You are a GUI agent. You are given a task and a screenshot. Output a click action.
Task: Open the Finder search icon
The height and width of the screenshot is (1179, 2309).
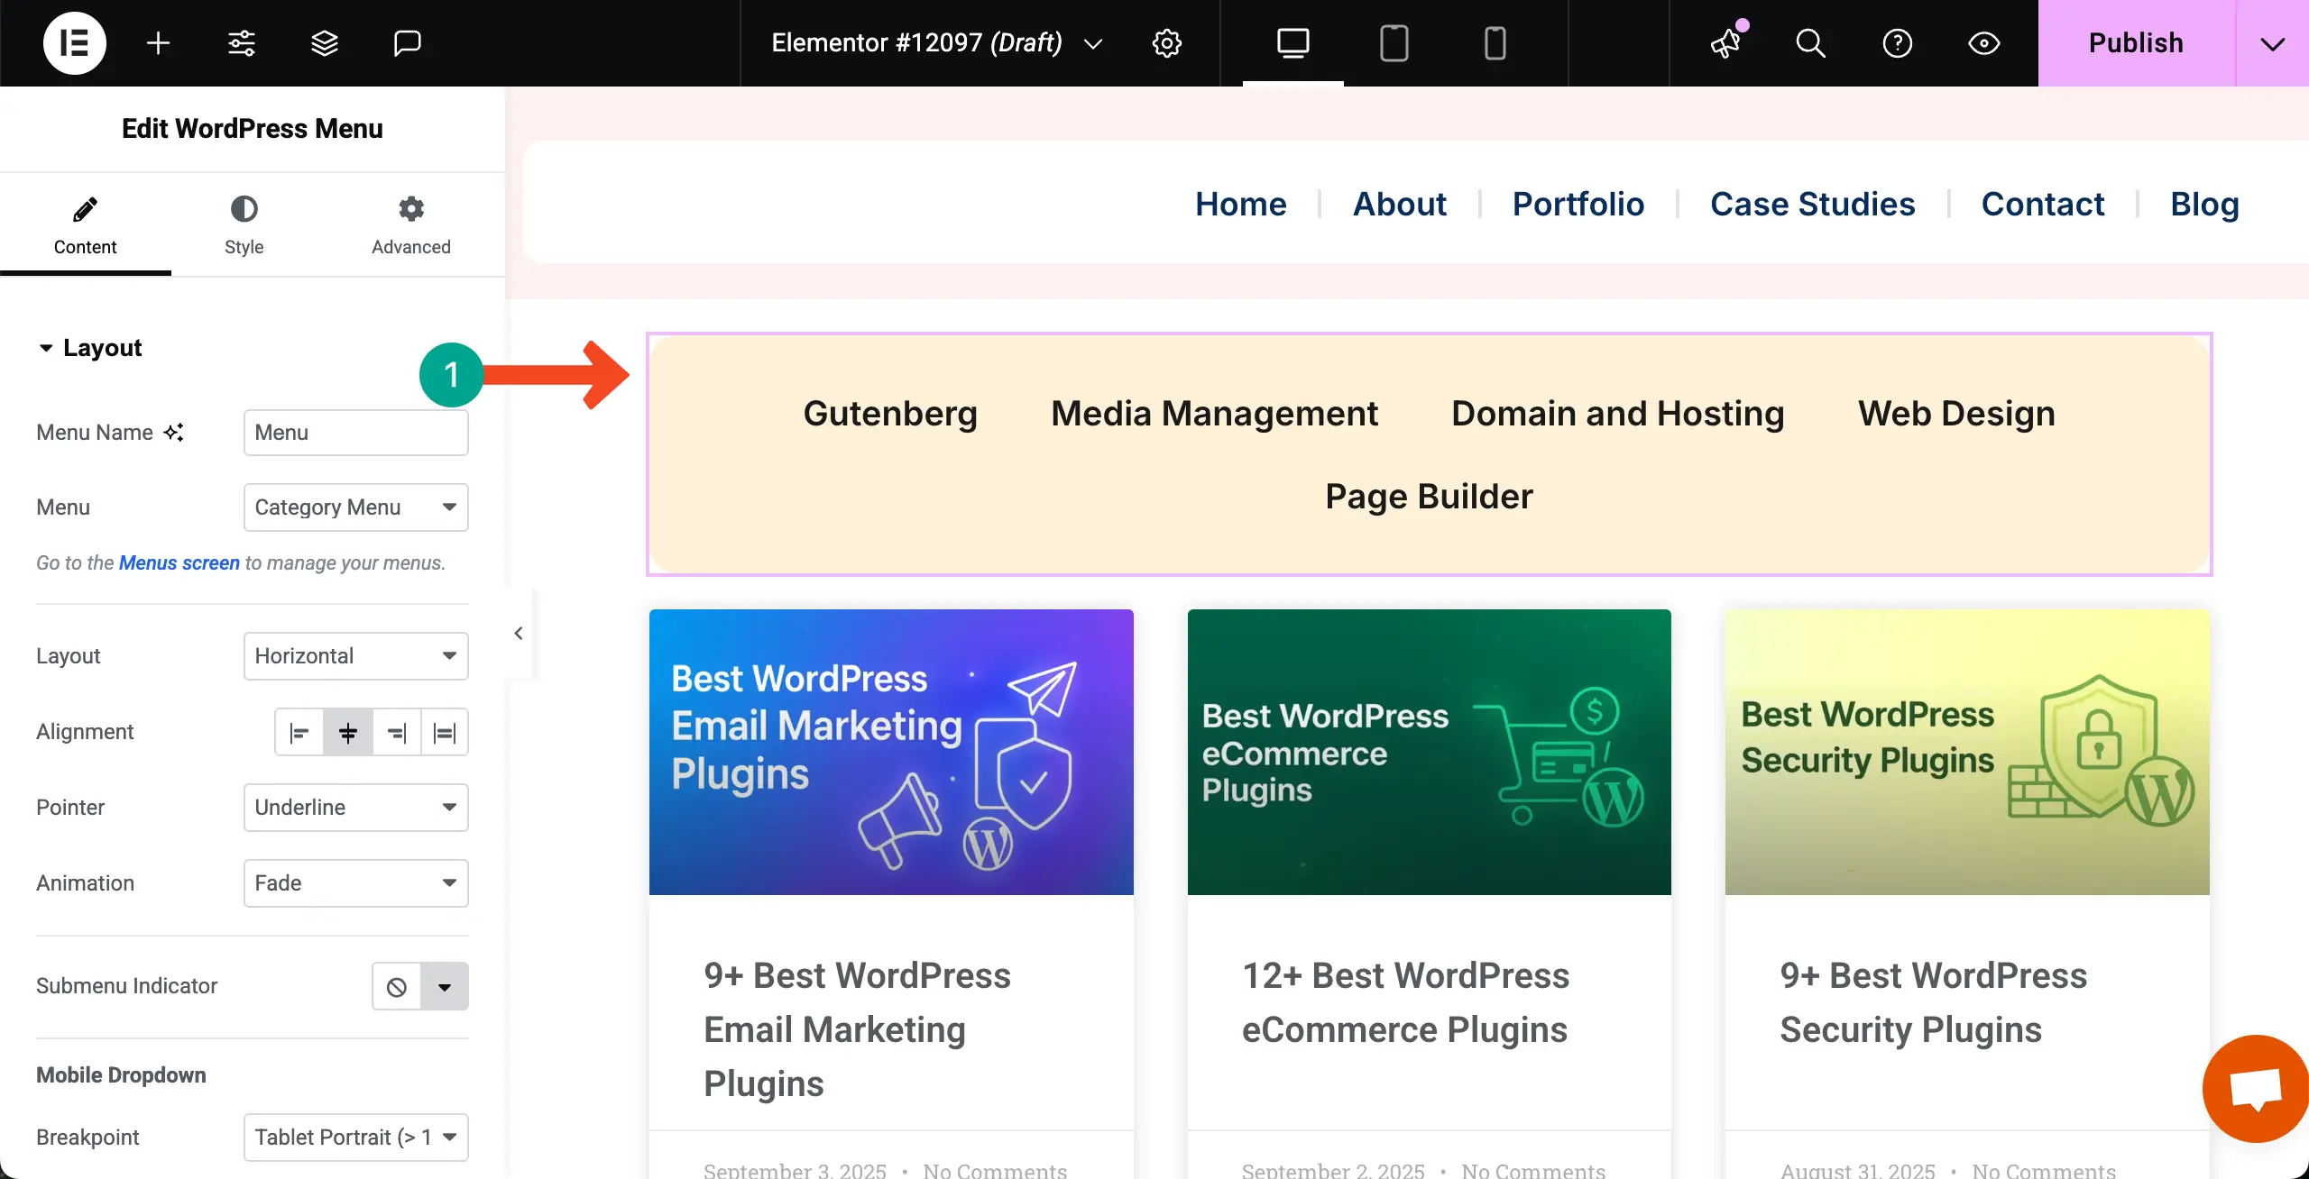click(1810, 43)
